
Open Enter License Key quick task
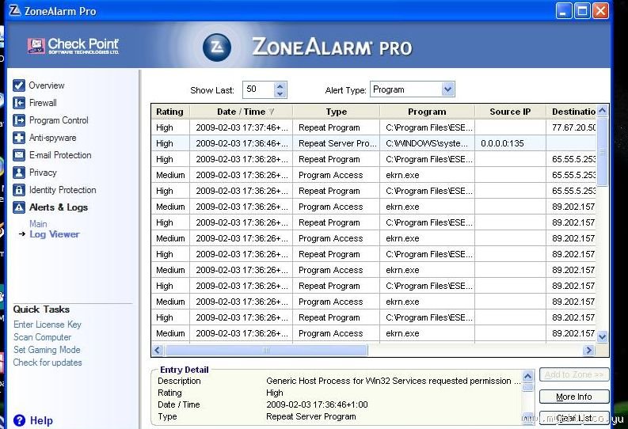pos(48,325)
